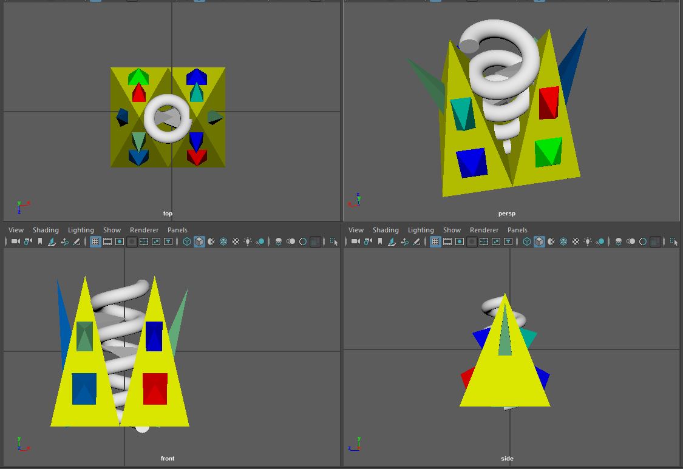Click Smooth Shade All cube in side panel
This screenshot has height=469, width=683.
[539, 241]
